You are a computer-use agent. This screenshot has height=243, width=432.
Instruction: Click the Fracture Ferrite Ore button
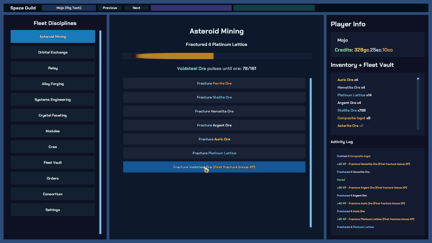pos(214,83)
